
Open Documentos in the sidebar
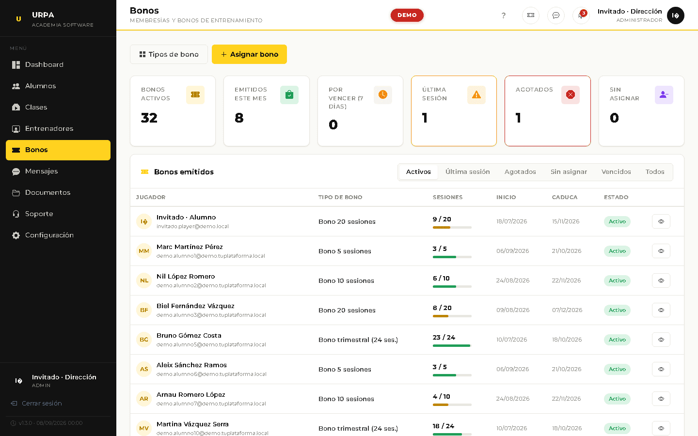58,192
